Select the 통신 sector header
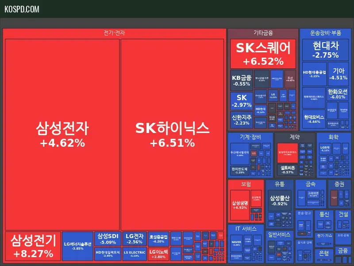Screen dimensions: 354x266 pyautogui.click(x=324, y=214)
